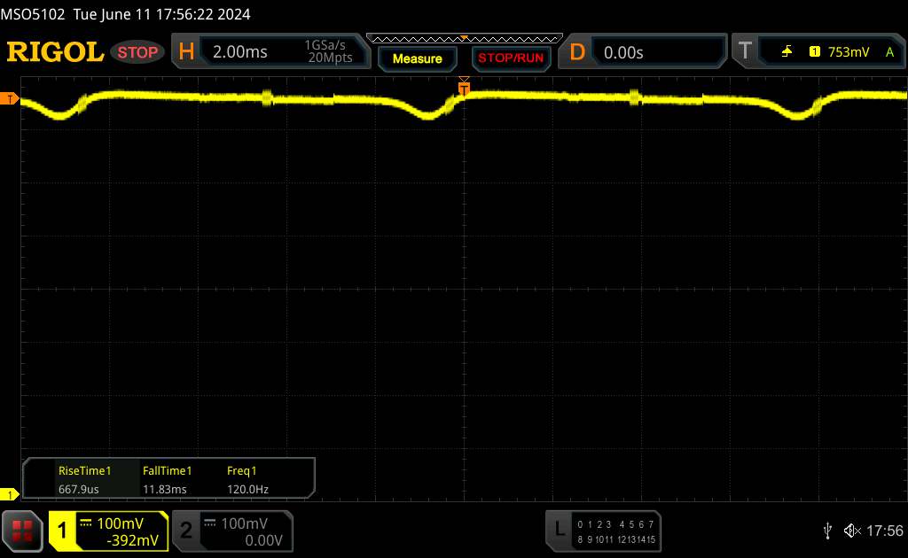Open trigger level 753mV setting

click(849, 52)
